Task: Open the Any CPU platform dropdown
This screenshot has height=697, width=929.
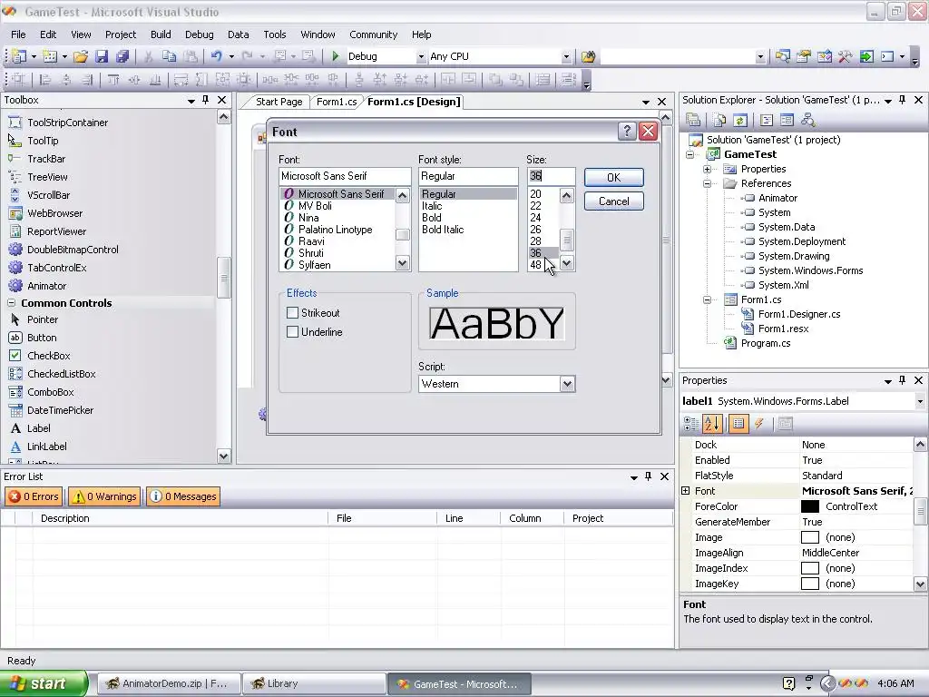Action: (566, 57)
